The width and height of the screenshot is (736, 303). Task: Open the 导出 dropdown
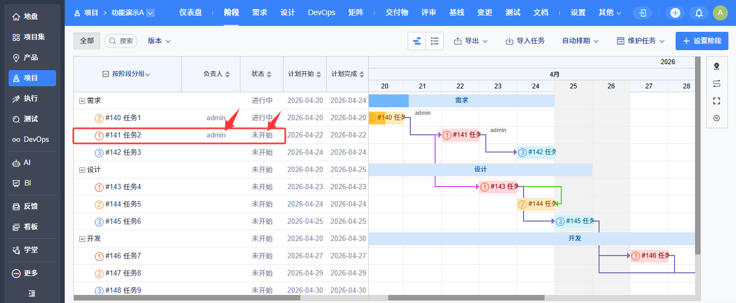[x=471, y=41]
